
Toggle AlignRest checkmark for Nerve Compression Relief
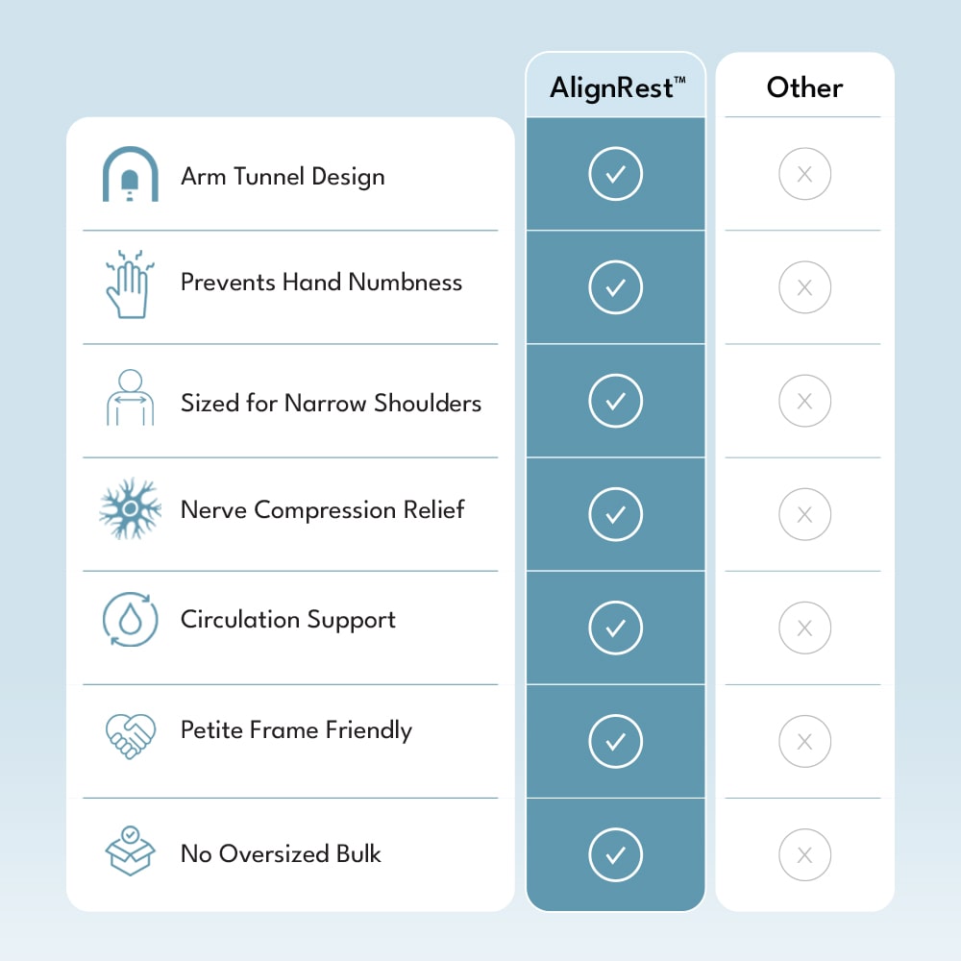tap(616, 515)
